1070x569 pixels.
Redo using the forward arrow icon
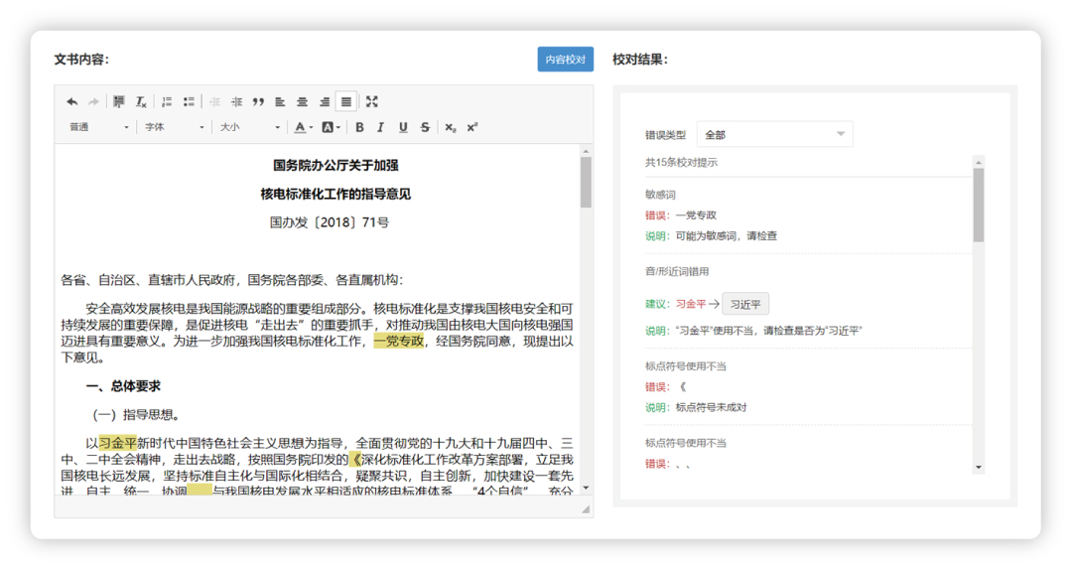[x=93, y=101]
